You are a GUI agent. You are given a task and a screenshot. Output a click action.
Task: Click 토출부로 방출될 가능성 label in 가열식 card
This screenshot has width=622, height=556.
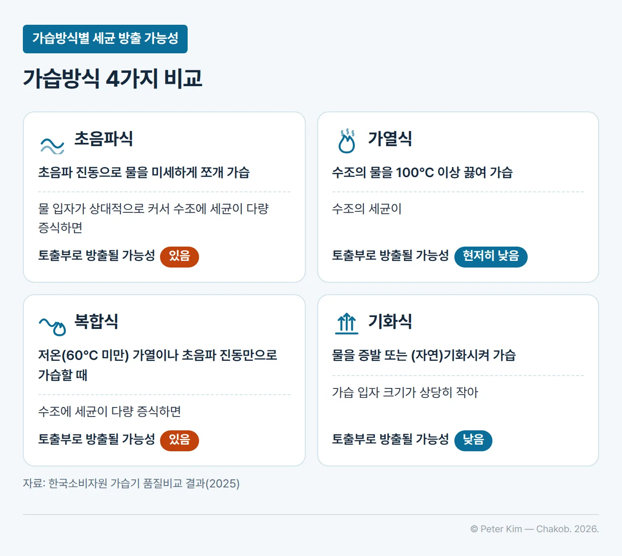391,256
